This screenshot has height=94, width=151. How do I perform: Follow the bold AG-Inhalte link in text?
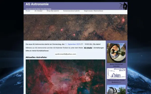coord(88,48)
